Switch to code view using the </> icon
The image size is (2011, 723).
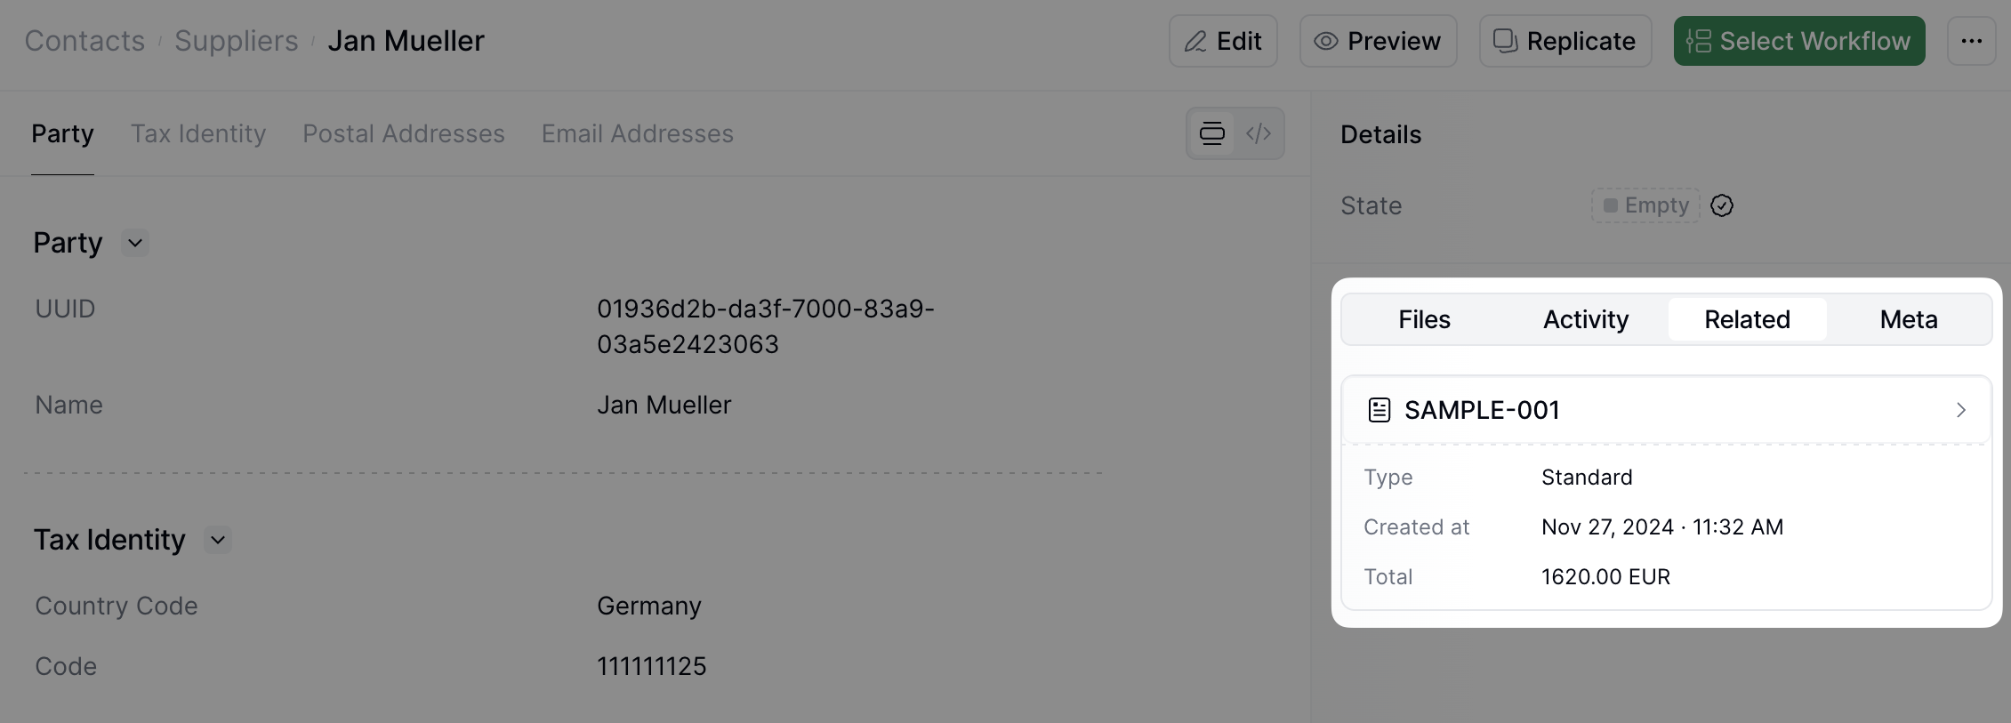tap(1259, 133)
